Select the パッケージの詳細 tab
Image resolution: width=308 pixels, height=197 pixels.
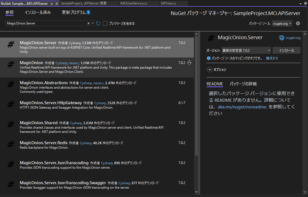click(243, 84)
